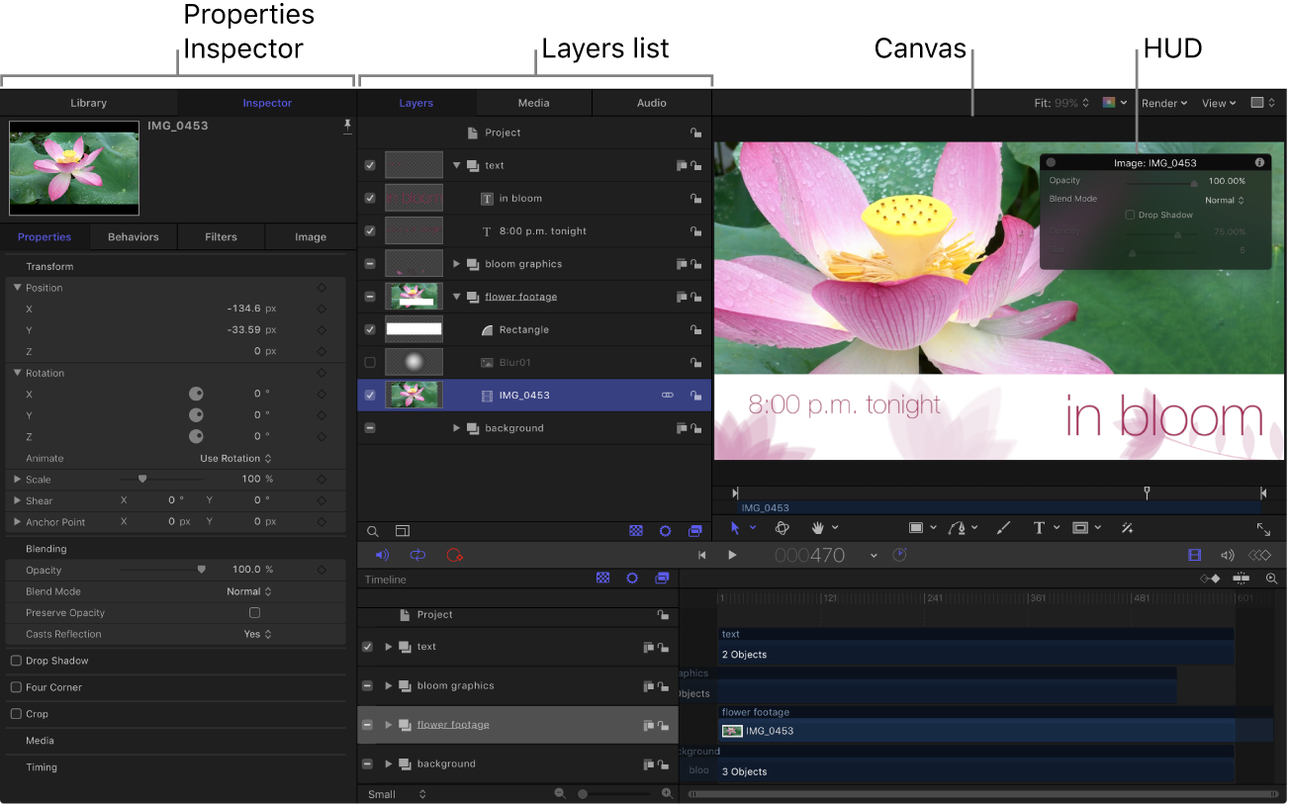
Task: Choose the arrow Select/Transform tool
Action: click(735, 527)
